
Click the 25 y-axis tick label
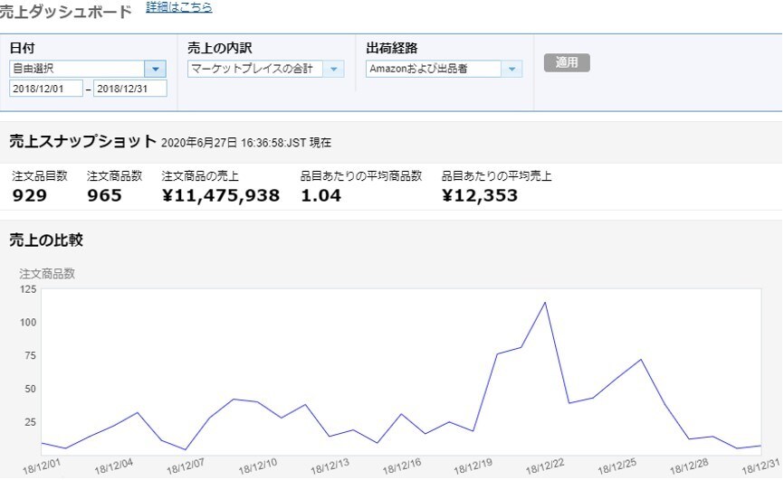[30, 422]
